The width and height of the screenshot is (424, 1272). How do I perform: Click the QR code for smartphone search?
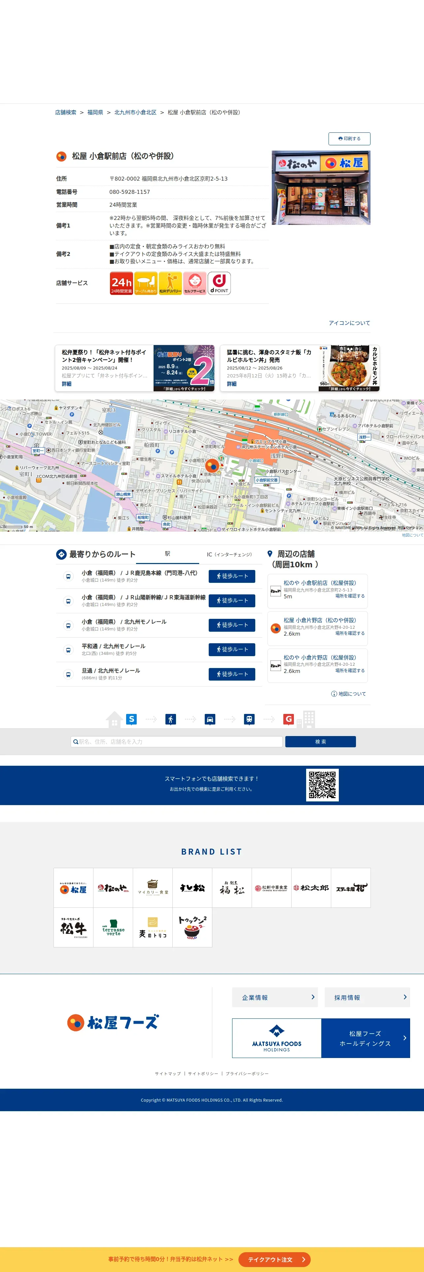[x=322, y=785]
